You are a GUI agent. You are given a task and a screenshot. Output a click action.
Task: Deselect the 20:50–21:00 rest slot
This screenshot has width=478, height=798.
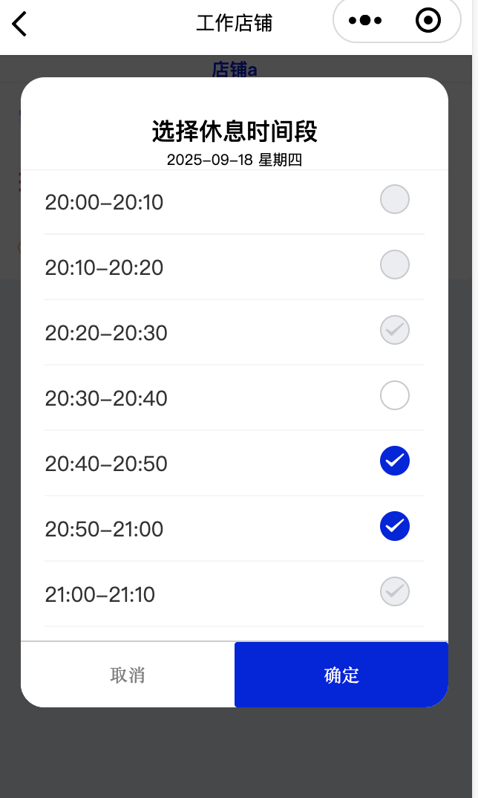pyautogui.click(x=394, y=526)
